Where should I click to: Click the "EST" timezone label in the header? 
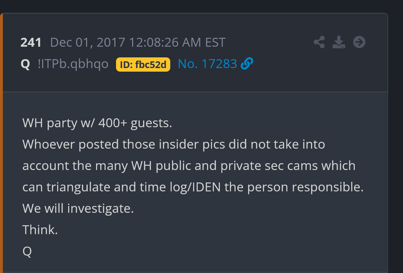click(x=215, y=42)
